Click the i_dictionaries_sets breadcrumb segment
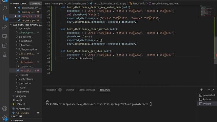The height and width of the screenshot is (122, 217). [x=76, y=3]
